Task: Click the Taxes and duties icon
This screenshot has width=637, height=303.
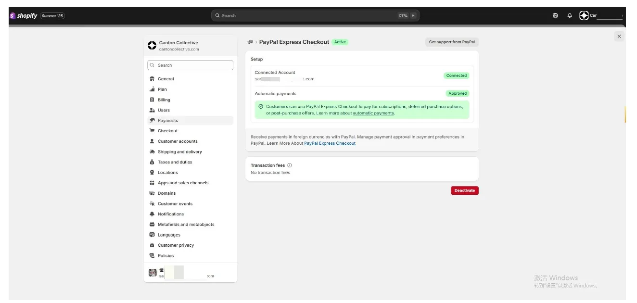Action: [x=152, y=162]
